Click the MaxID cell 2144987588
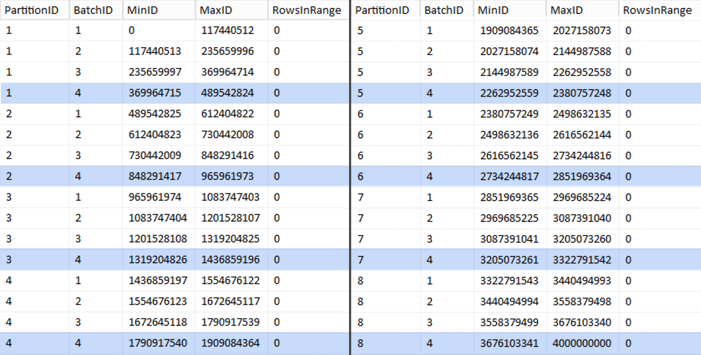Viewport: 701px width, 355px height. pyautogui.click(x=582, y=51)
